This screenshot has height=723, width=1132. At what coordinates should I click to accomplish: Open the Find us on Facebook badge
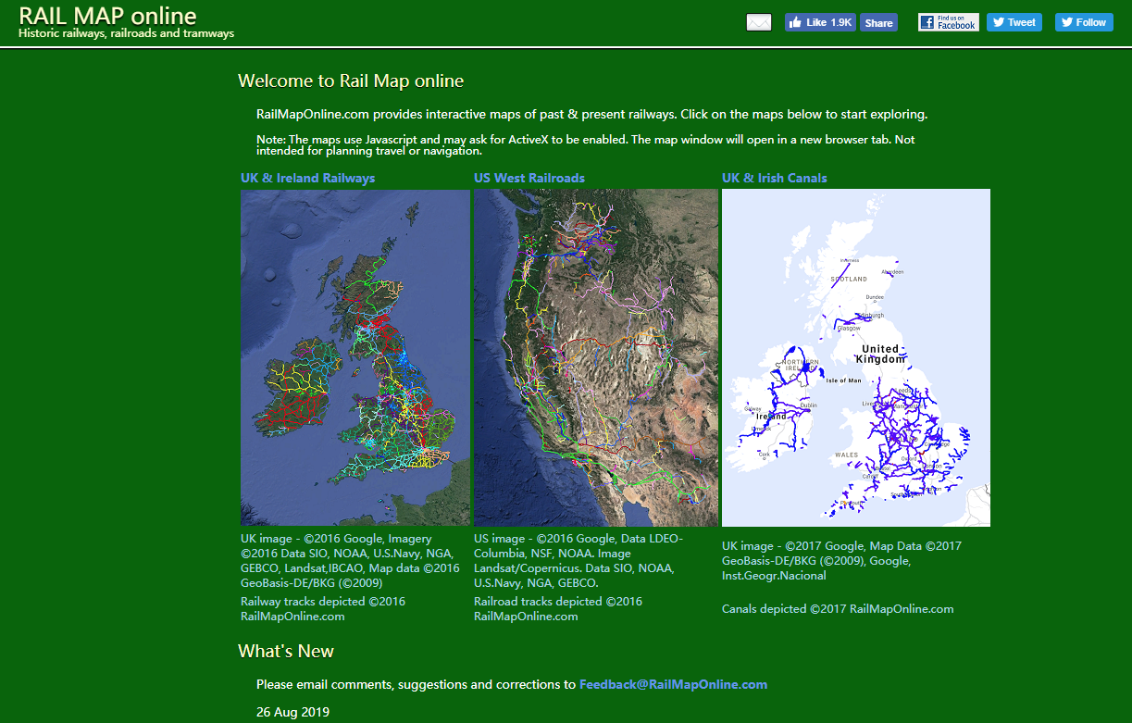click(948, 22)
